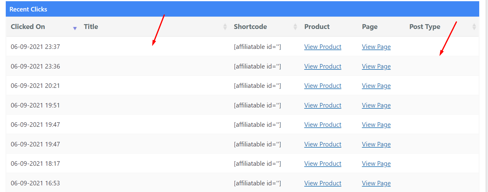Image resolution: width=488 pixels, height=192 pixels.
Task: Select the 06-09-2021 20:21 row date
Action: (x=35, y=86)
